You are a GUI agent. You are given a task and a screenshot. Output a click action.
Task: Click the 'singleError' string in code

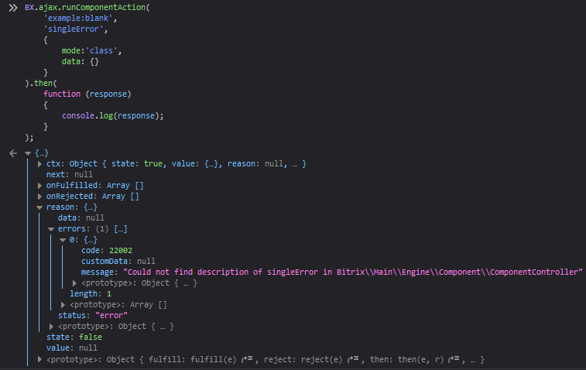coord(74,29)
